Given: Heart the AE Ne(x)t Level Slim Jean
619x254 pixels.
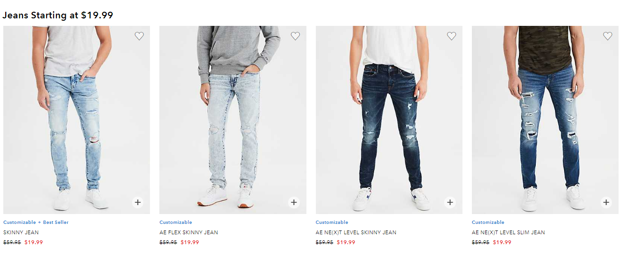Looking at the screenshot, I should coord(608,36).
